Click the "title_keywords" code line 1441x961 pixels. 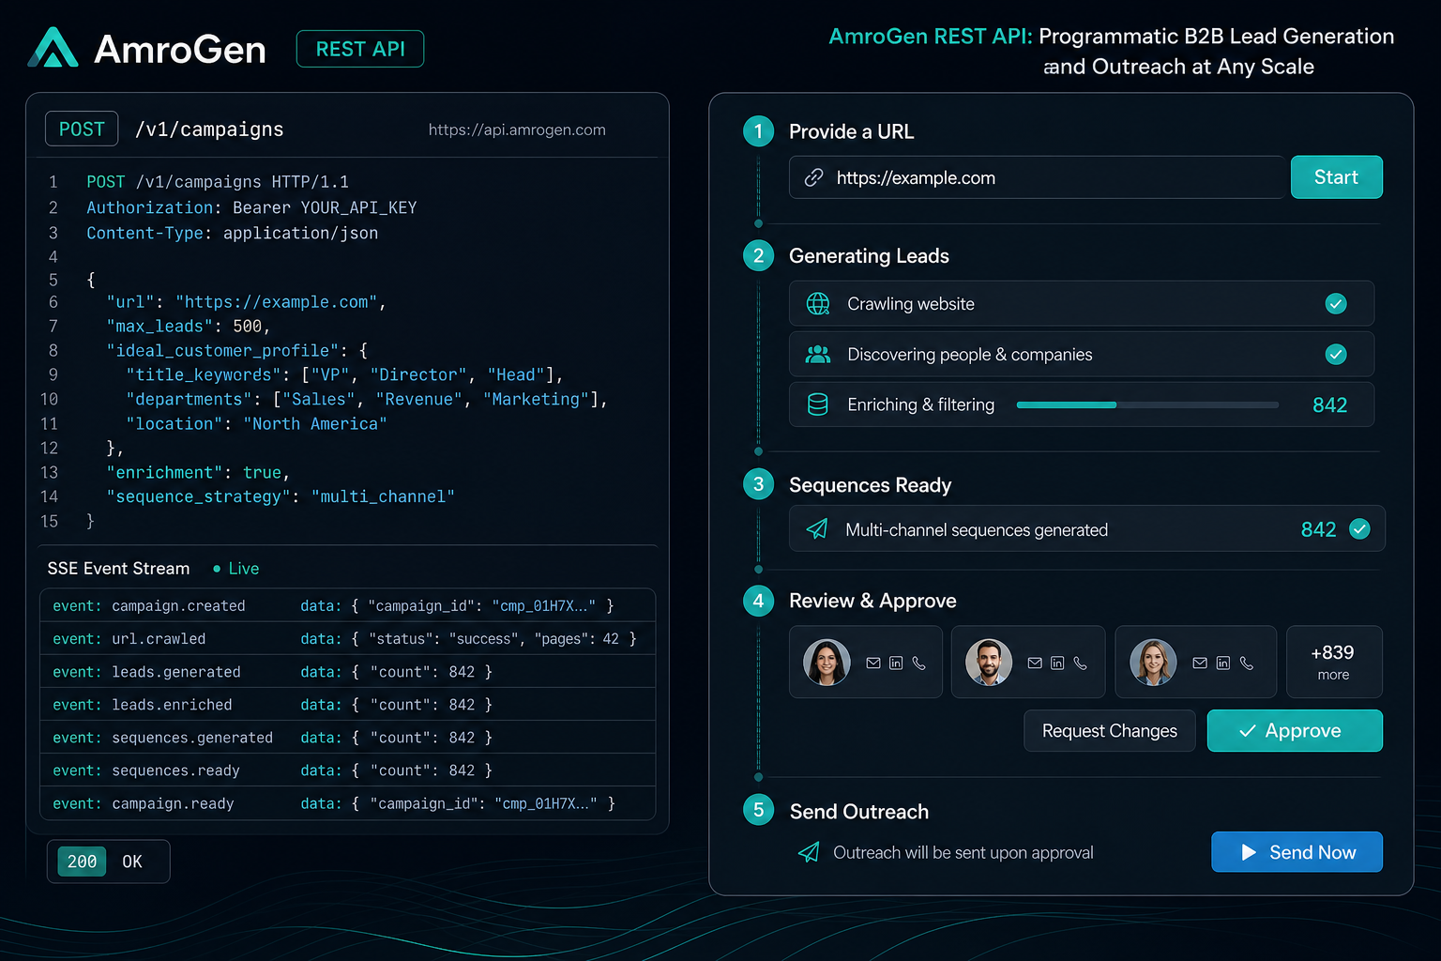tap(344, 375)
